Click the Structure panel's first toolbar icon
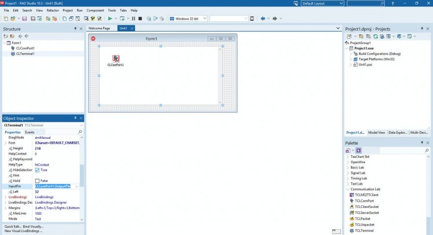Image resolution: width=433 pixels, height=235 pixels. pos(6,36)
